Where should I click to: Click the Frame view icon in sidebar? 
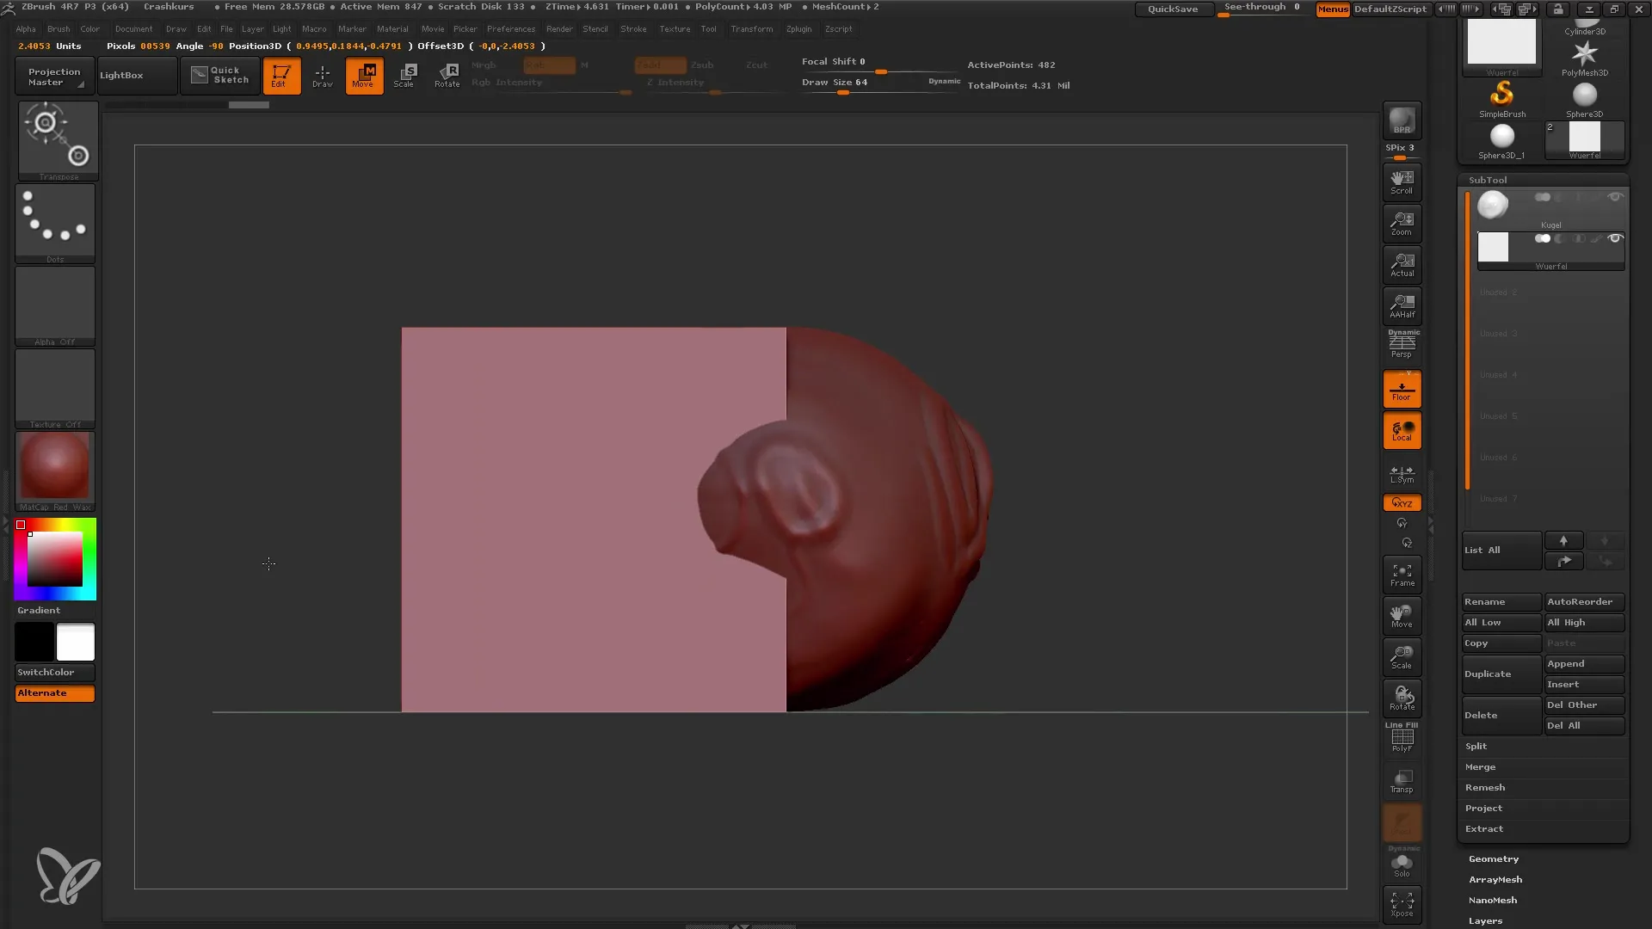pos(1402,574)
